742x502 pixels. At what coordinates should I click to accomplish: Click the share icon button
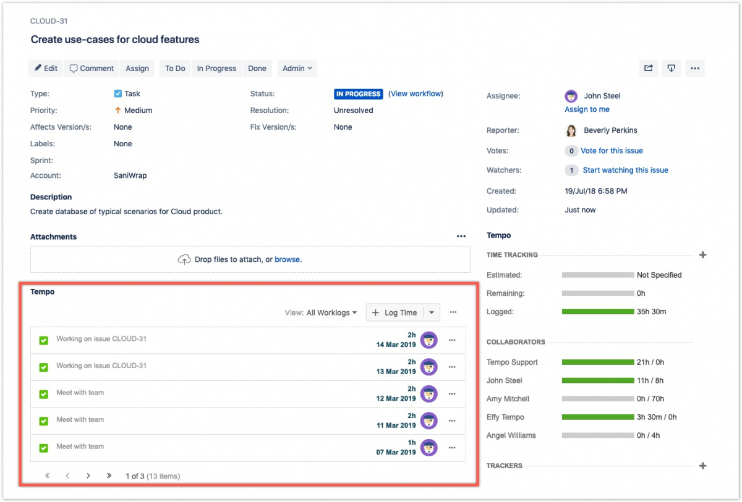tap(648, 69)
